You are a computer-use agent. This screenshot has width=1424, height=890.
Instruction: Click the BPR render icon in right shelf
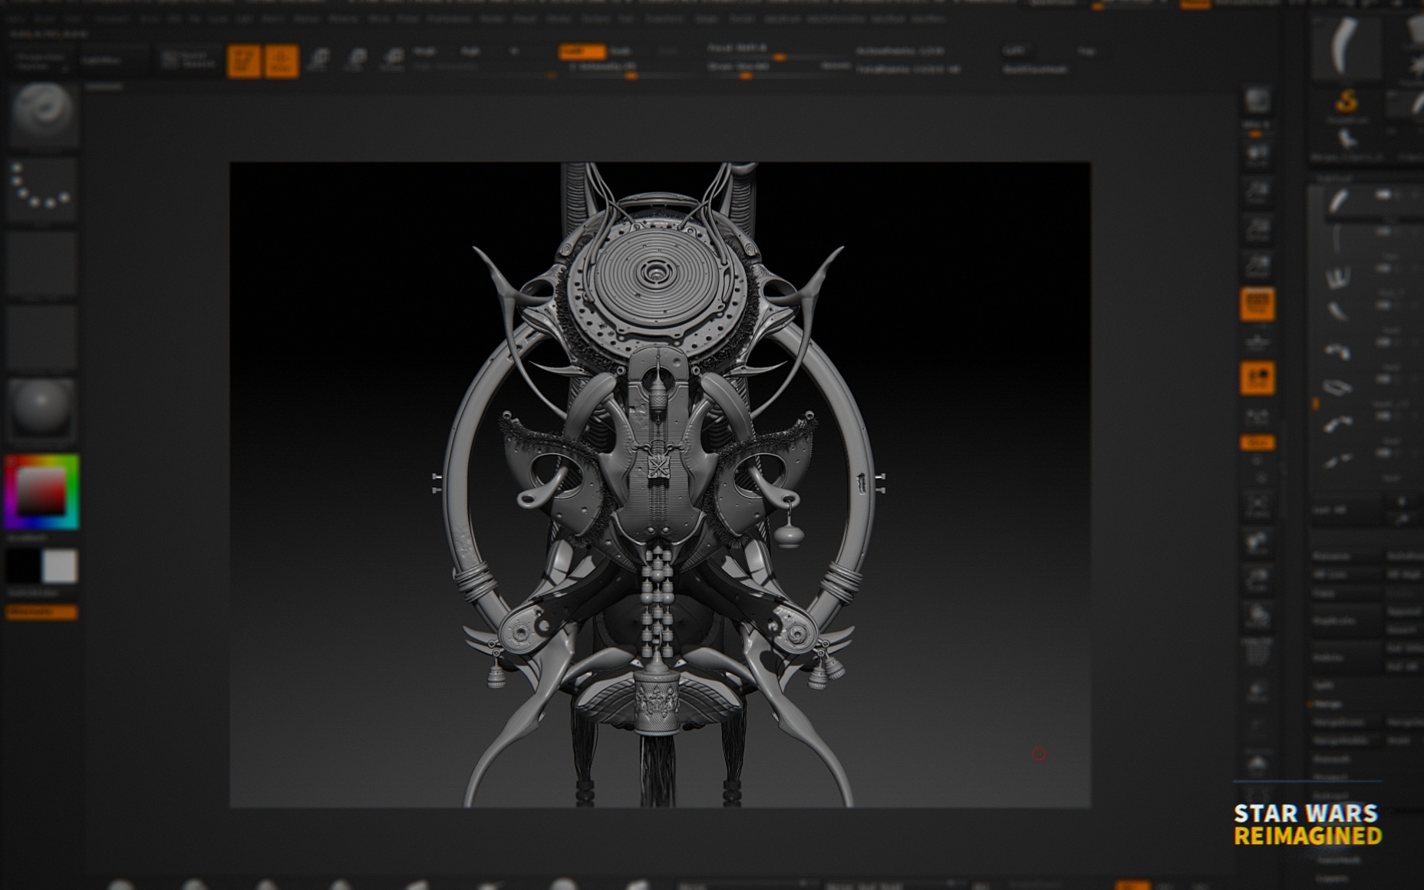point(1257,101)
